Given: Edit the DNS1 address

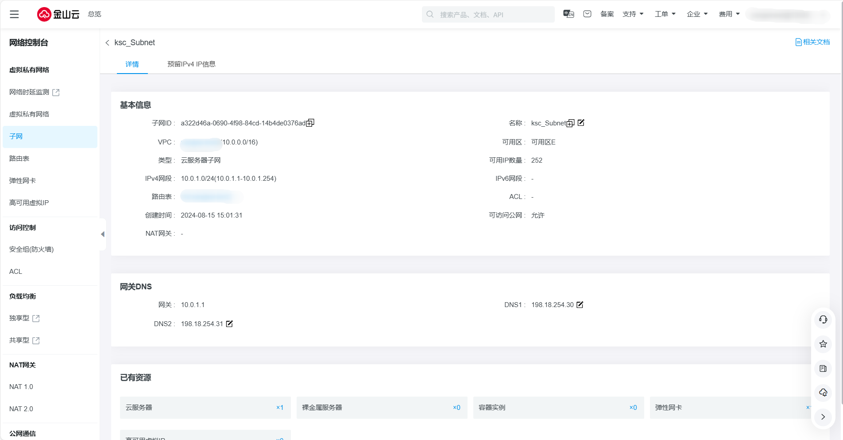Looking at the screenshot, I should (x=580, y=305).
